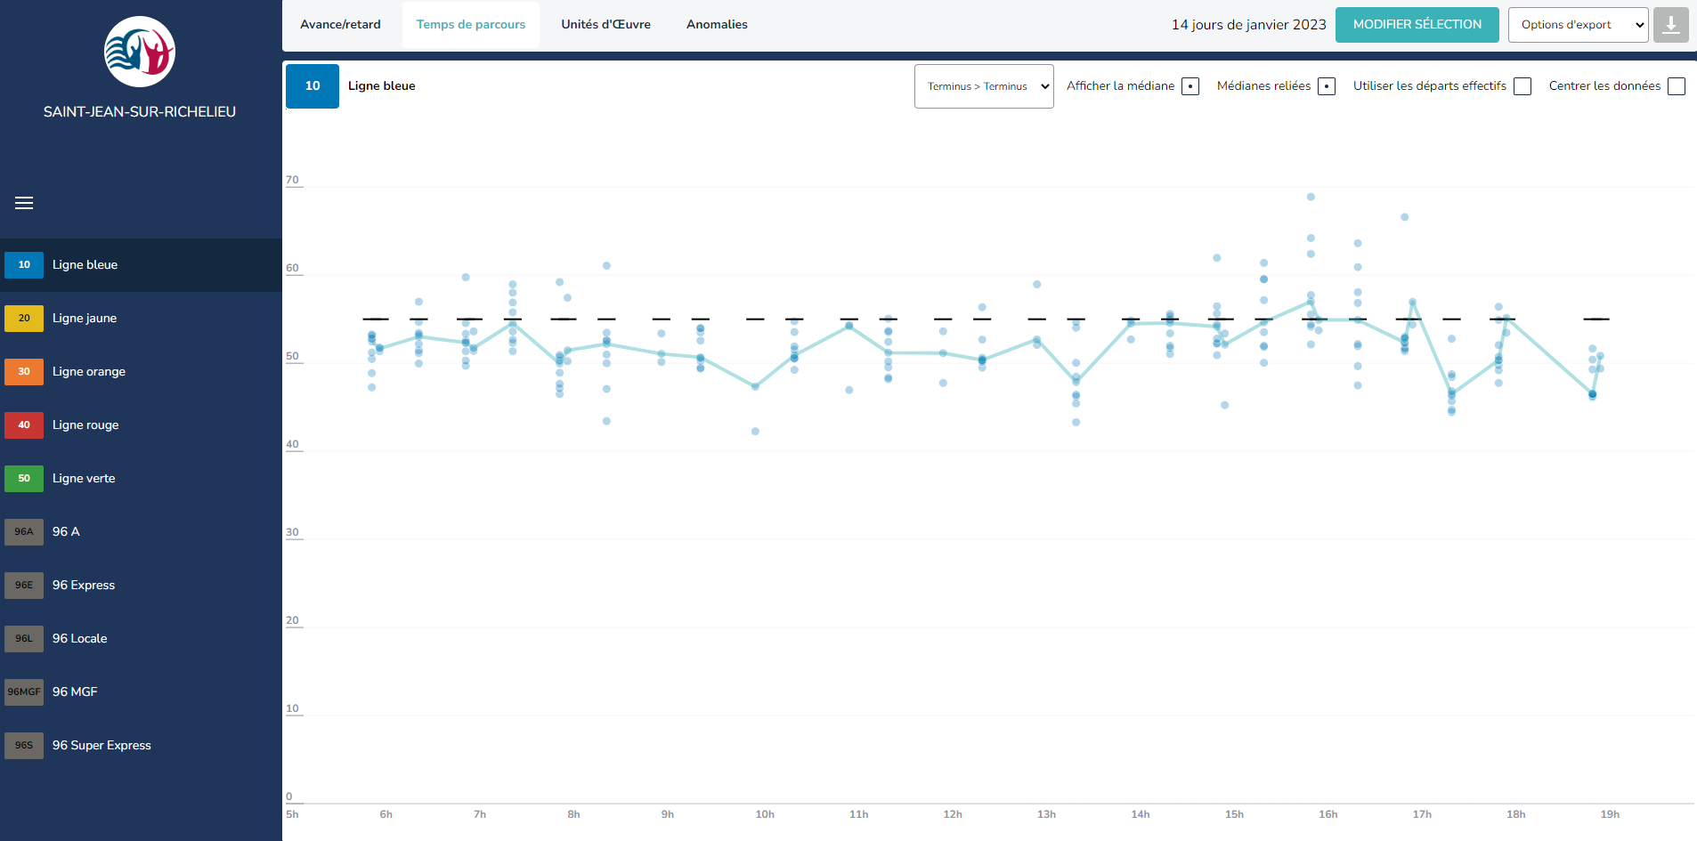
Task: Switch to Anomalies tab
Action: pyautogui.click(x=717, y=25)
